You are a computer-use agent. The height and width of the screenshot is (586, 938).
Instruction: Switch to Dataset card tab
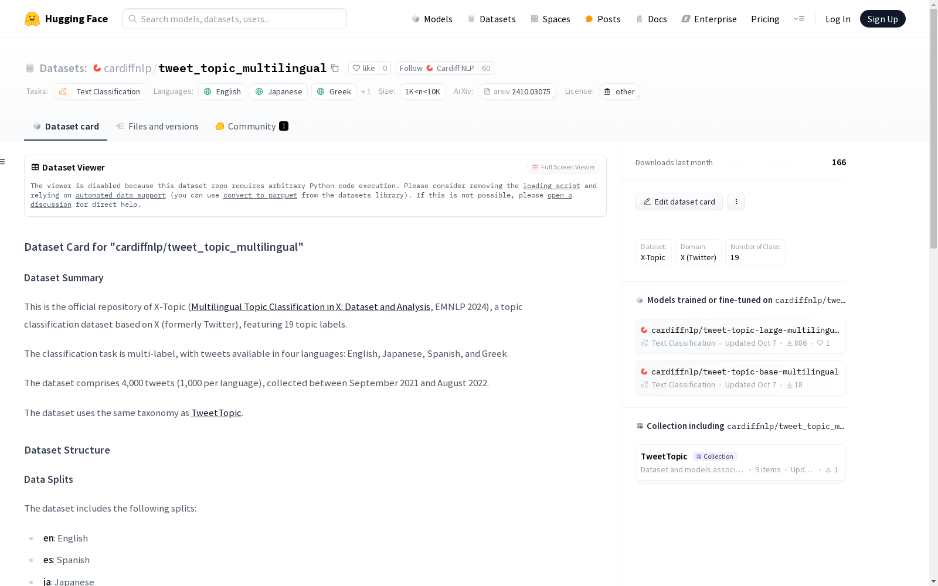[66, 126]
